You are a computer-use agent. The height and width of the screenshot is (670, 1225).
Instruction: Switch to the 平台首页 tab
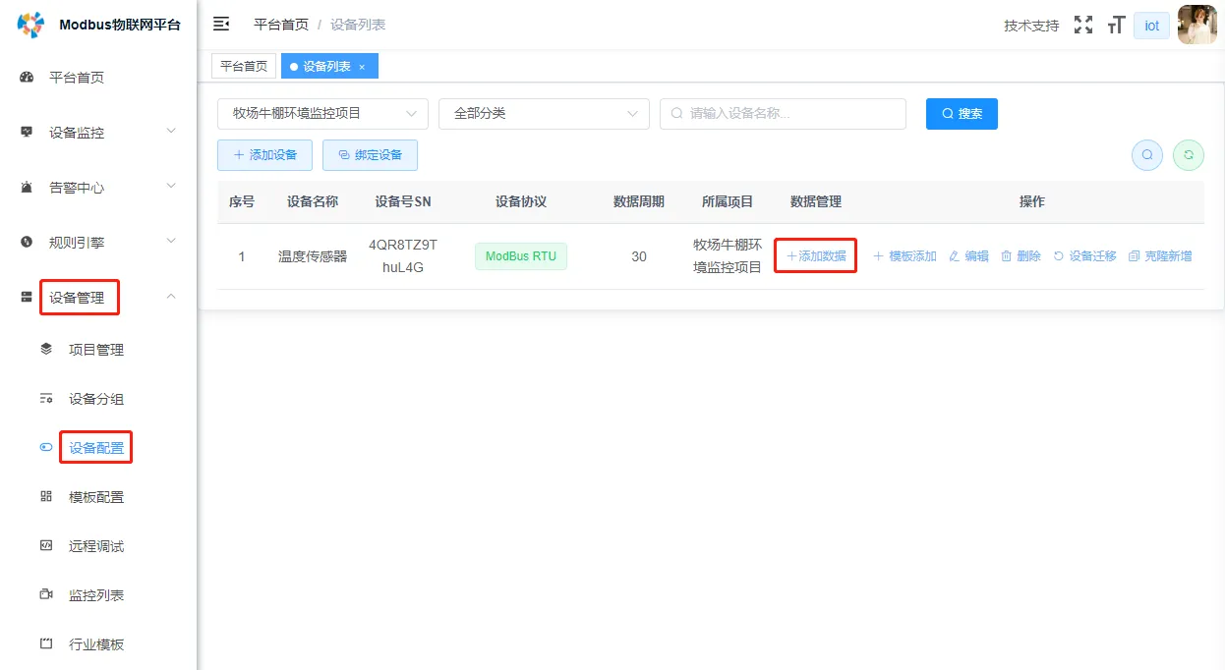244,65
